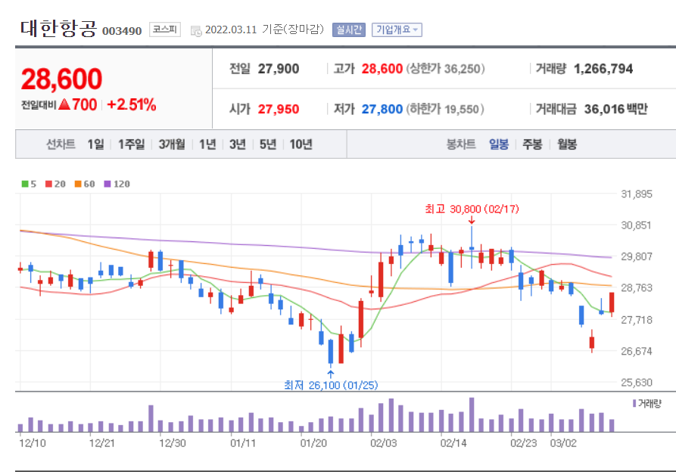Click the 03/02 date axis label
The height and width of the screenshot is (472, 676).
coord(563,443)
